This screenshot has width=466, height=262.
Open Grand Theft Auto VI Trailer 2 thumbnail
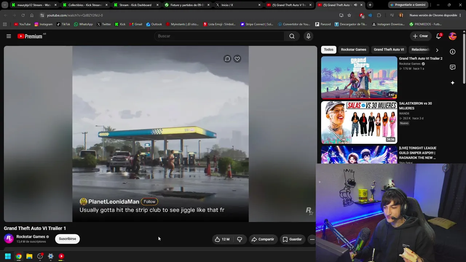[x=359, y=78]
